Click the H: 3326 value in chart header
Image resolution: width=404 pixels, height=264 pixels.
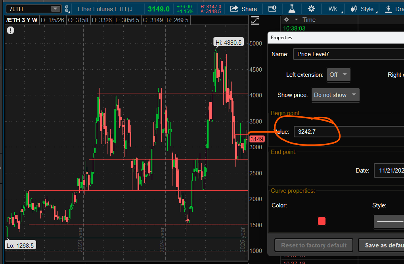click(102, 20)
